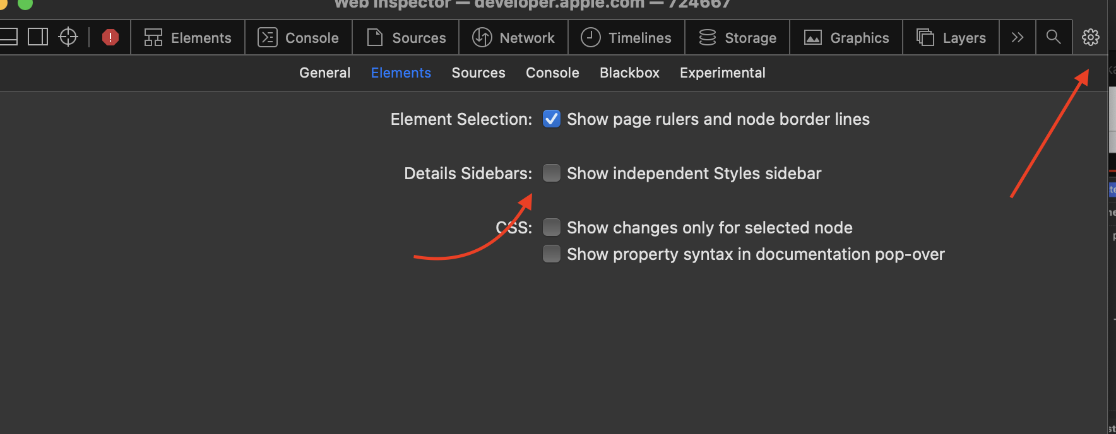
Task: Click the dock-to-bottom layout icon
Action: point(8,37)
